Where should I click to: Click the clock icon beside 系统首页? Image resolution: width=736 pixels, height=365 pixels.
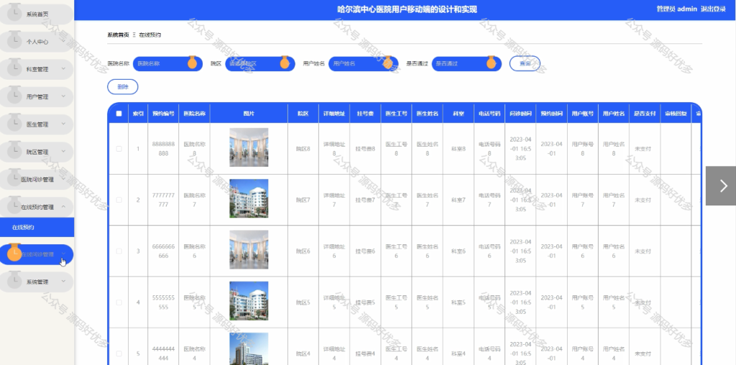15,12
